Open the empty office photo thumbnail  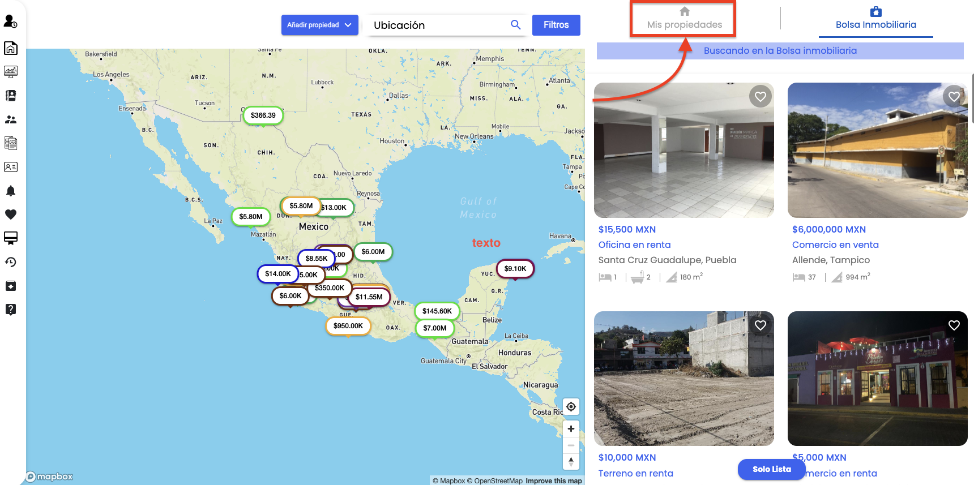[x=684, y=151]
